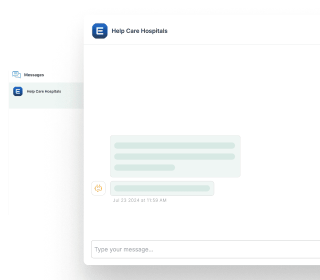This screenshot has width=320, height=280.
Task: Click the empty chat area above the messages
Action: point(200,90)
